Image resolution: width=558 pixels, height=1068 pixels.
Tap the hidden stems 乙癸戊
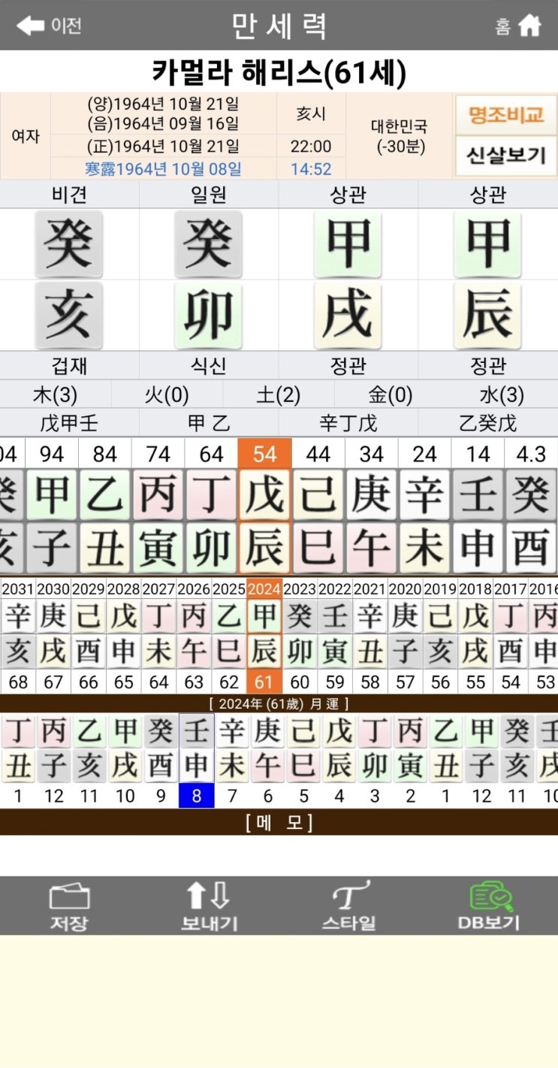488,422
